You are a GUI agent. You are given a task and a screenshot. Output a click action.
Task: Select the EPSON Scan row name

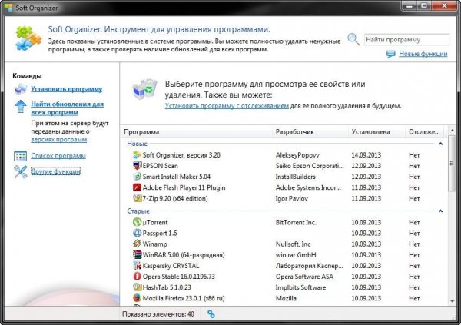tap(161, 166)
